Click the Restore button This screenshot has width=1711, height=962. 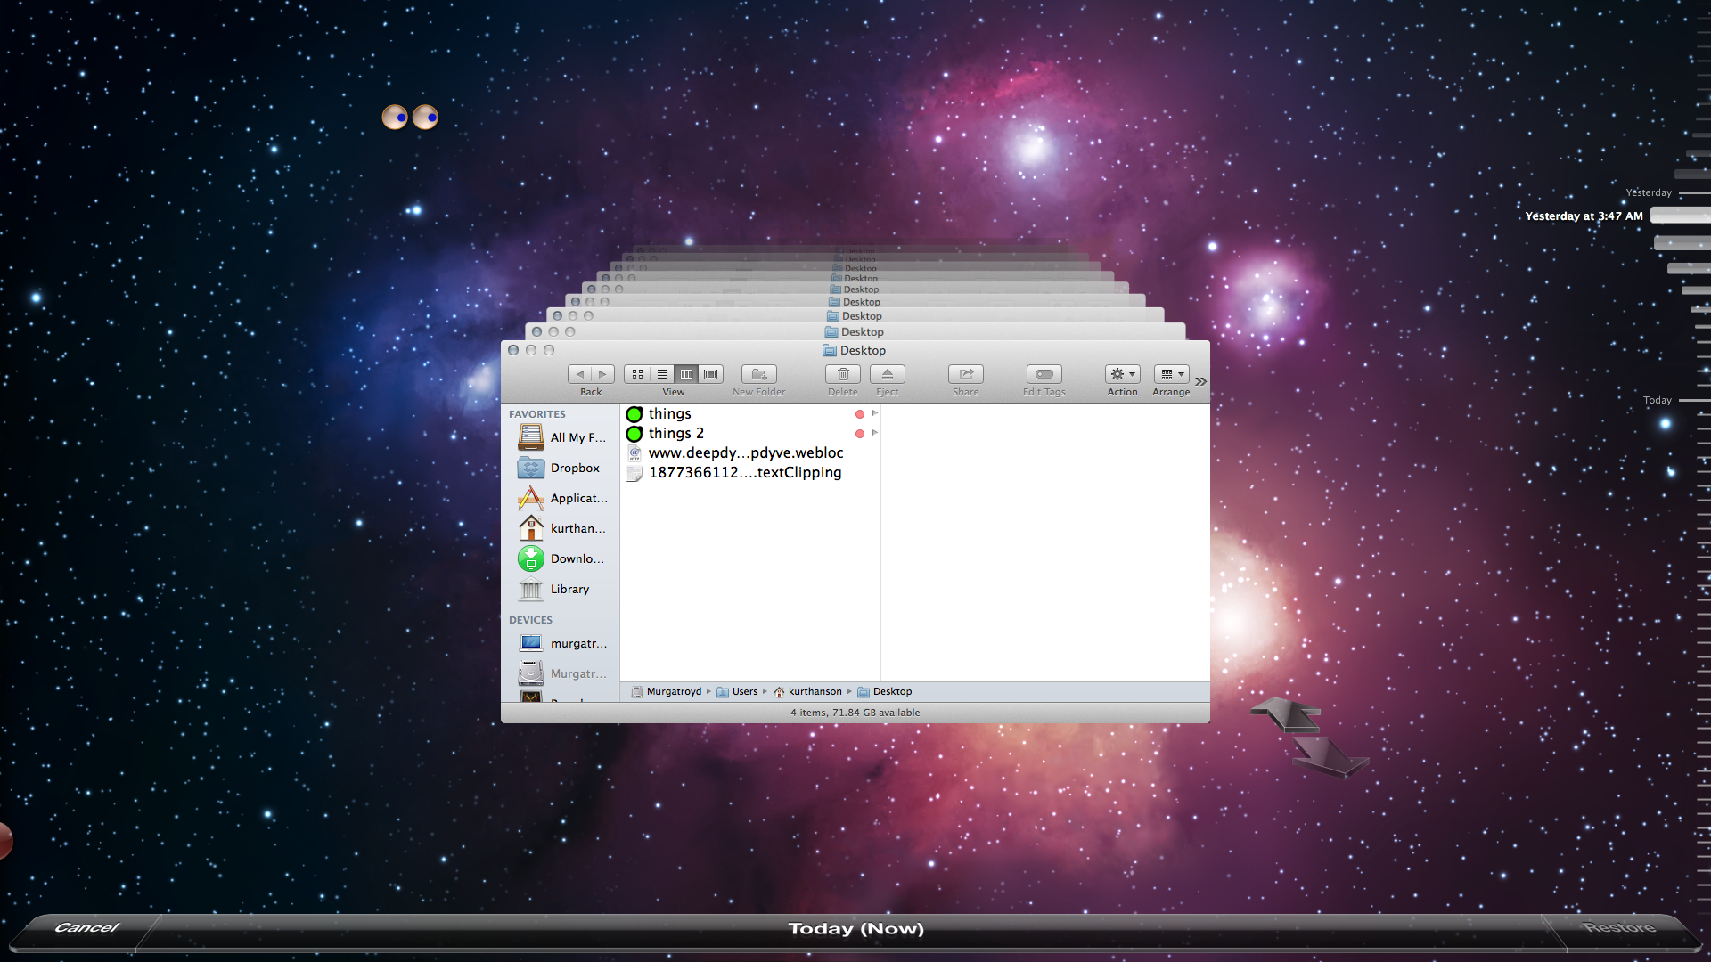(1618, 927)
